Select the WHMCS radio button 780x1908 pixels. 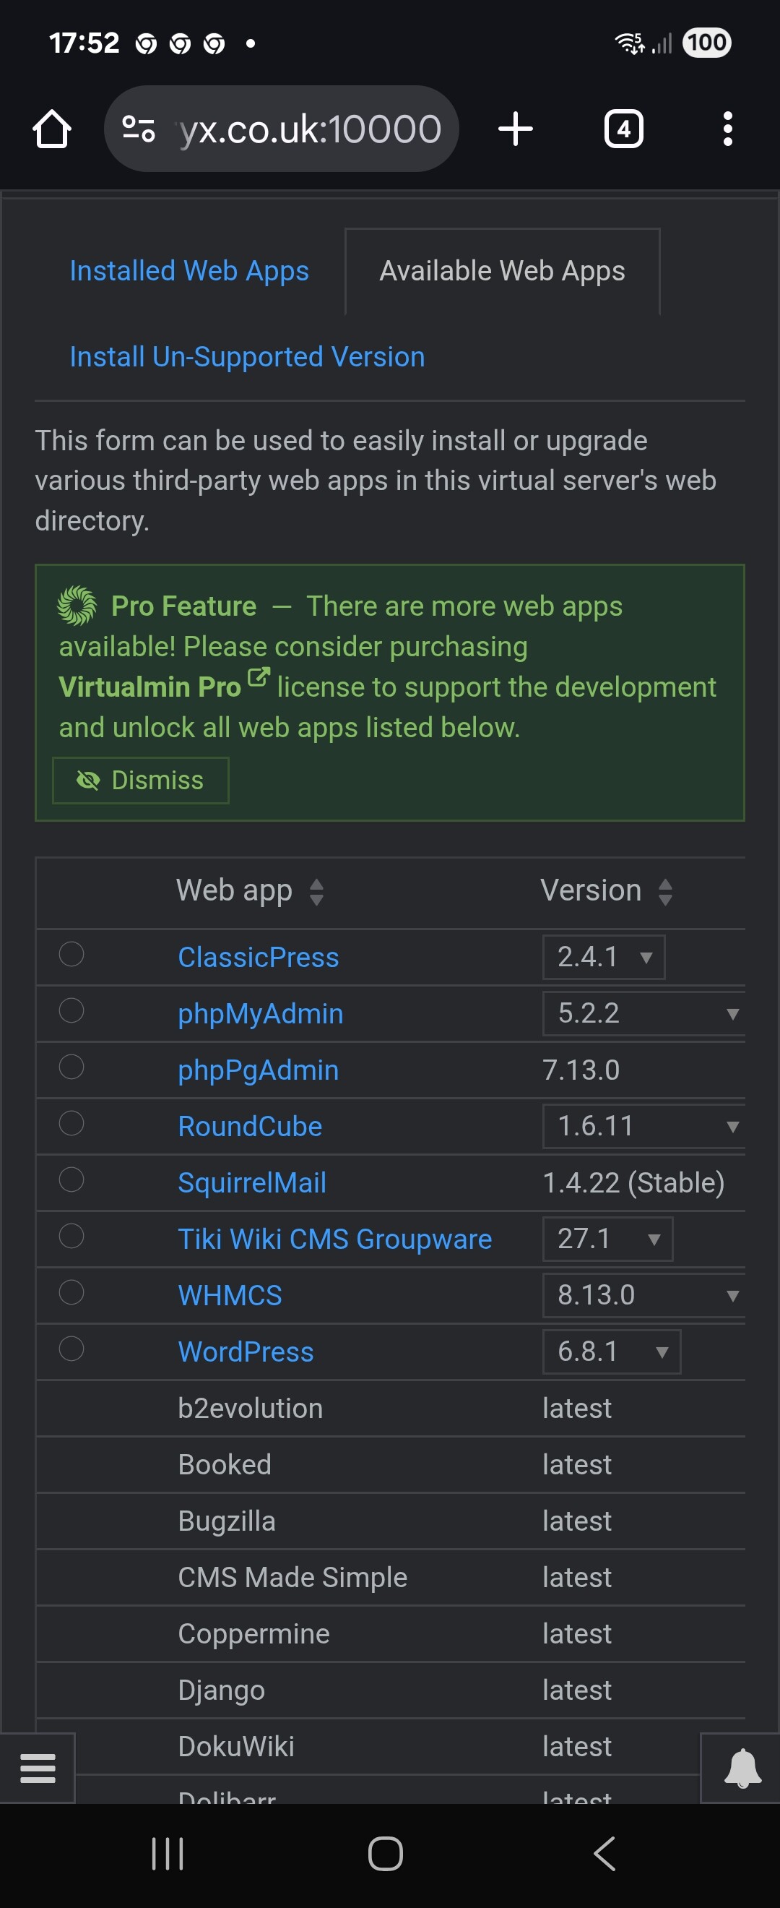(x=71, y=1292)
